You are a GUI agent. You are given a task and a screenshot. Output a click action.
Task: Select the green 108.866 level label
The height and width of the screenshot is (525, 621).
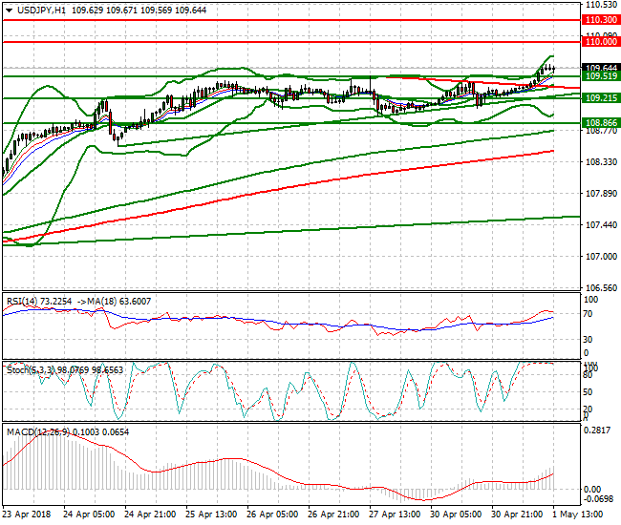[601, 122]
